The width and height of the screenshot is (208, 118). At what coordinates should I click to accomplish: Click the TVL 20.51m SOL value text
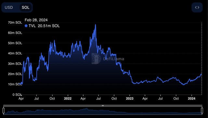coord(44,26)
